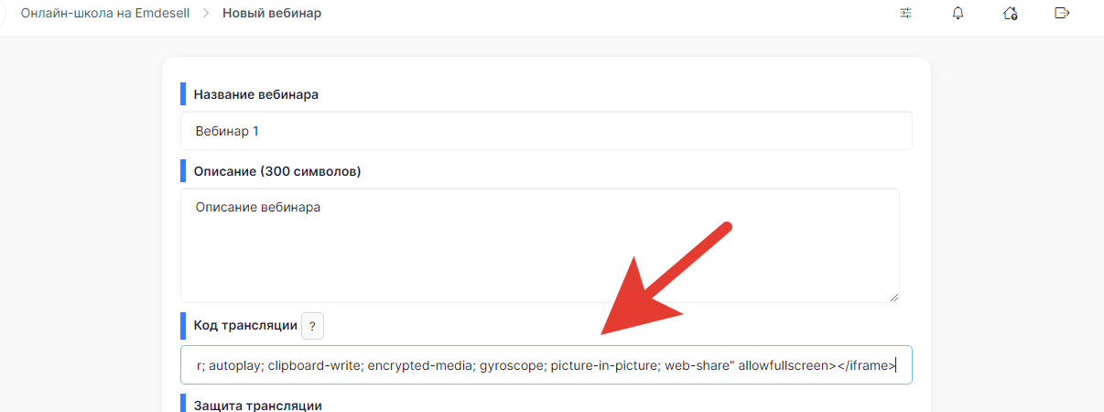
Task: Click the logout exit icon
Action: click(x=1062, y=14)
